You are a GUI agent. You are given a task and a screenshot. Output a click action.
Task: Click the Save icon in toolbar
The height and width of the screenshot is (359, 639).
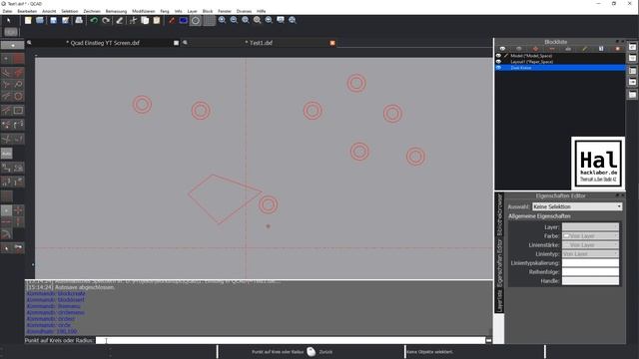(x=53, y=20)
